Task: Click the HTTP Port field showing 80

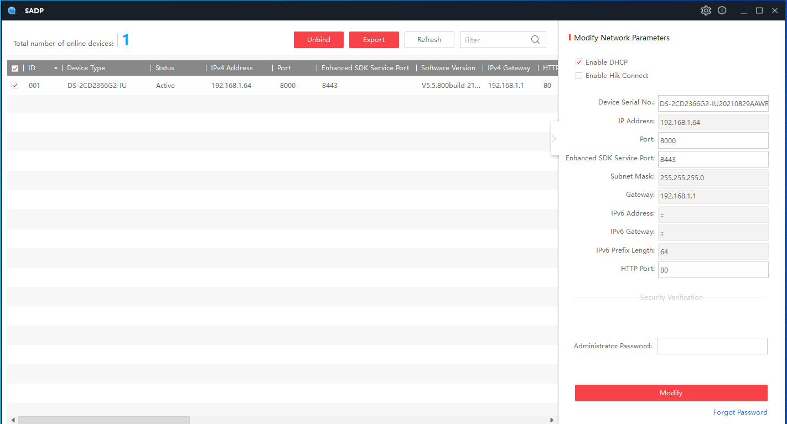Action: [713, 270]
